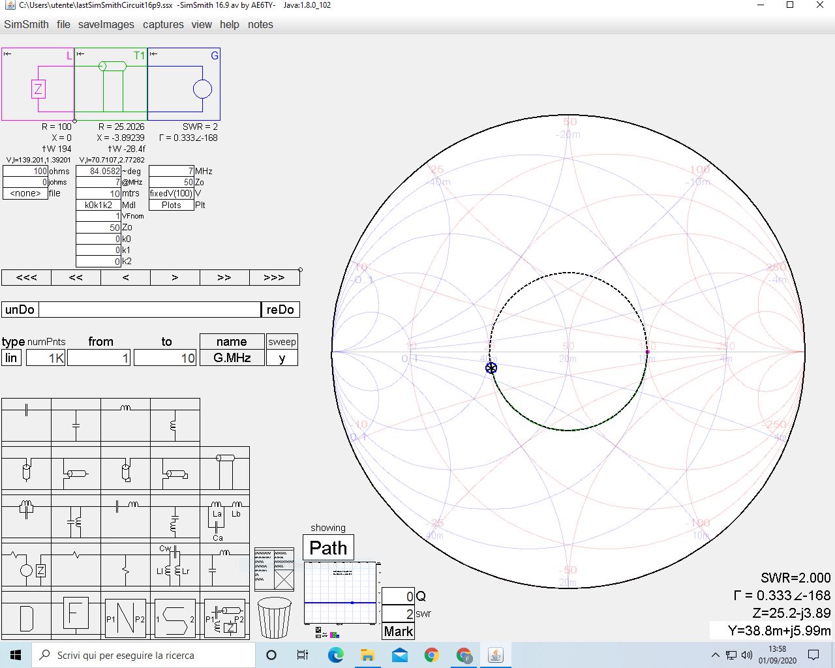Click the sweep 'from' value field

click(99, 357)
